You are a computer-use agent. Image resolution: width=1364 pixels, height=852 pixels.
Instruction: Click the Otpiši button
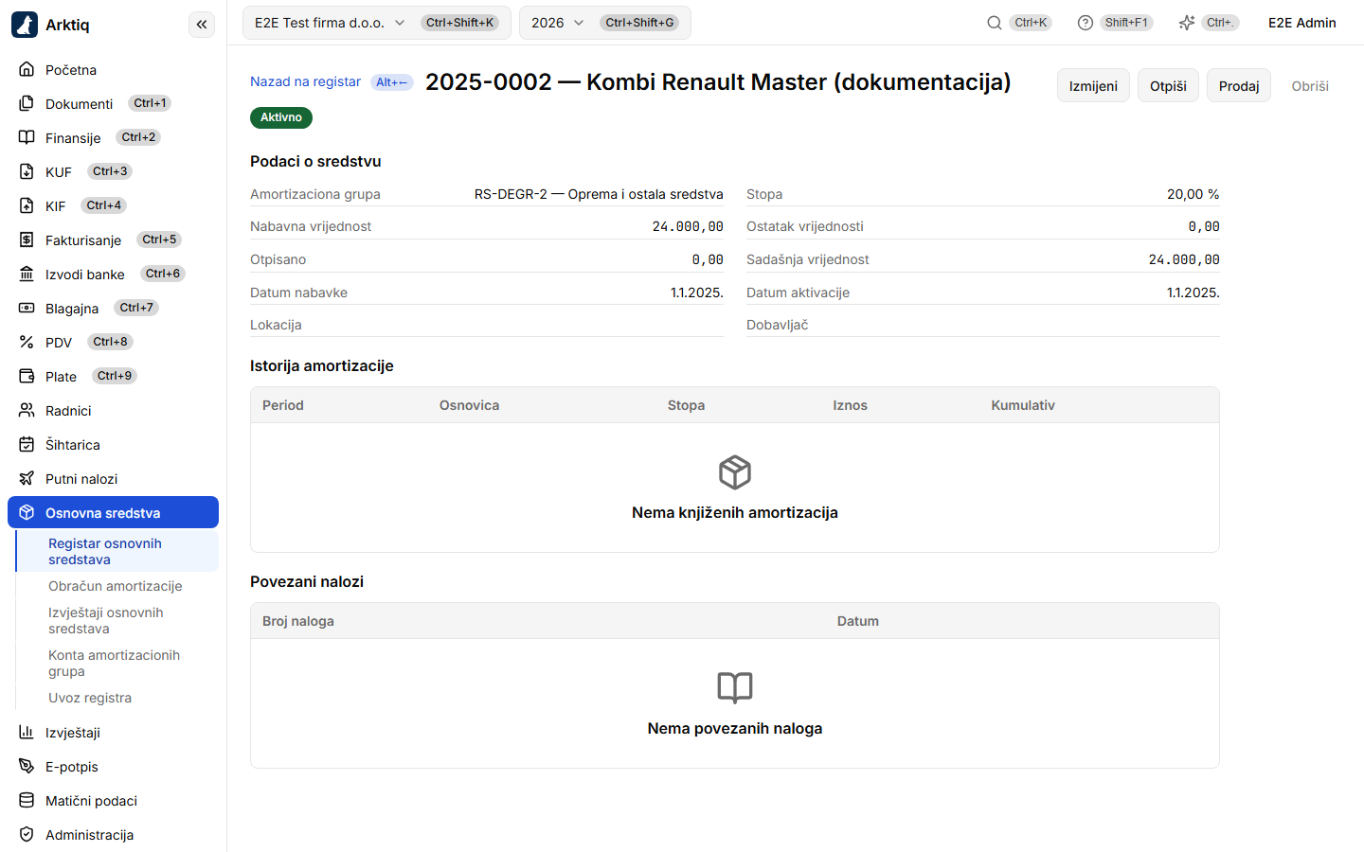[1168, 86]
